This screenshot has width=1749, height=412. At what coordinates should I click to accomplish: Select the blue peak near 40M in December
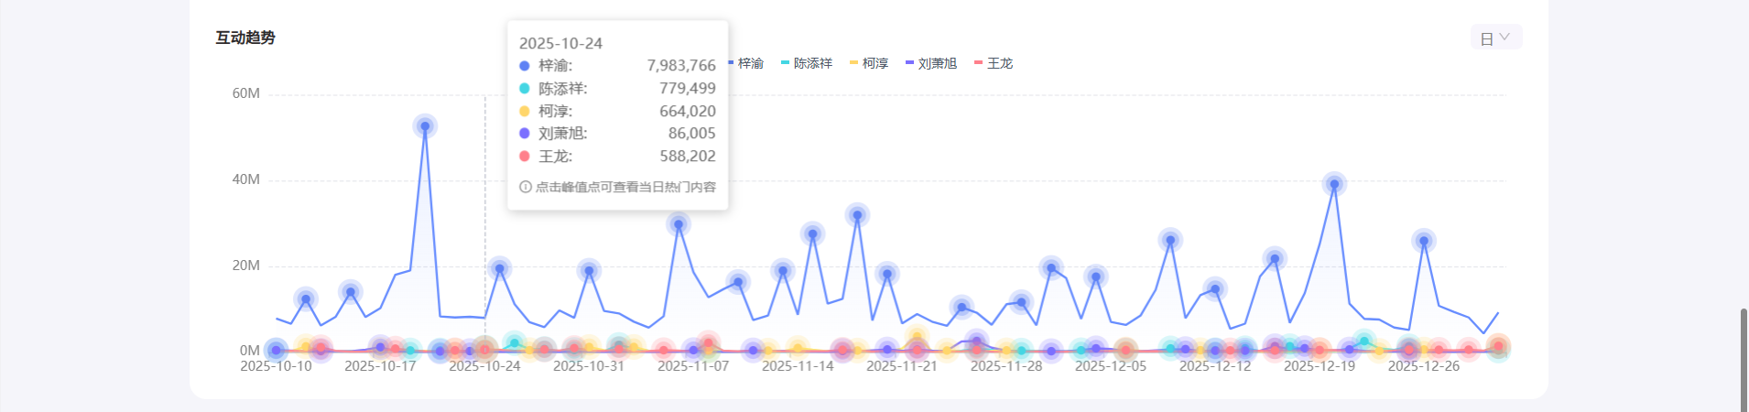point(1334,184)
